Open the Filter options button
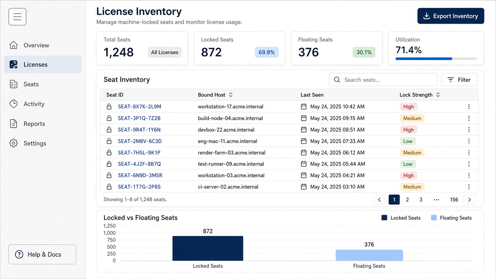Image resolution: width=496 pixels, height=279 pixels. click(459, 80)
